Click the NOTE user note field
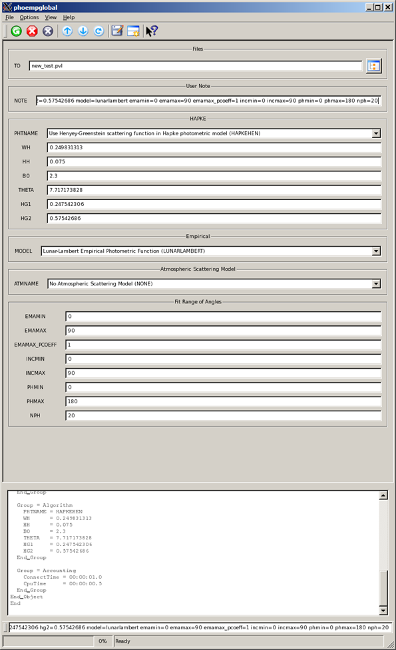This screenshot has width=396, height=650. click(x=208, y=101)
